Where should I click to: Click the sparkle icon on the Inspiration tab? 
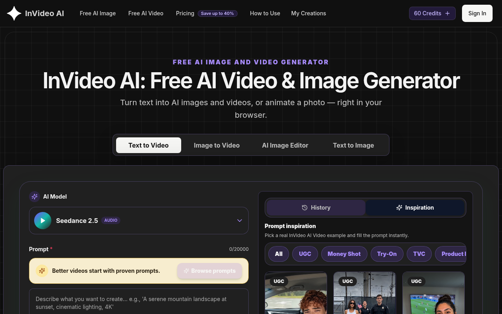point(399,208)
